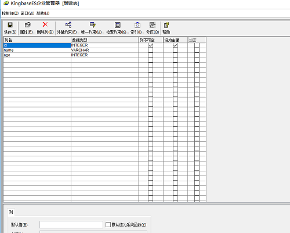Uncheck 设为主键 for the id row

pos(175,45)
